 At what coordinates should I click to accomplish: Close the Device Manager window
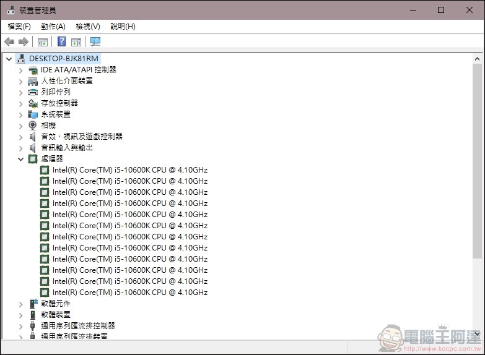click(x=470, y=10)
